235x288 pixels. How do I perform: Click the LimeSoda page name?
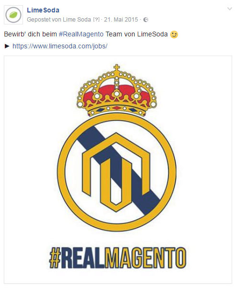[43, 10]
